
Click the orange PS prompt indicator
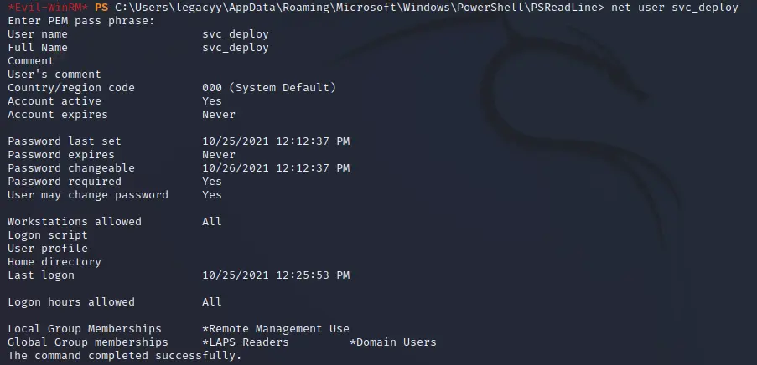[x=101, y=8]
